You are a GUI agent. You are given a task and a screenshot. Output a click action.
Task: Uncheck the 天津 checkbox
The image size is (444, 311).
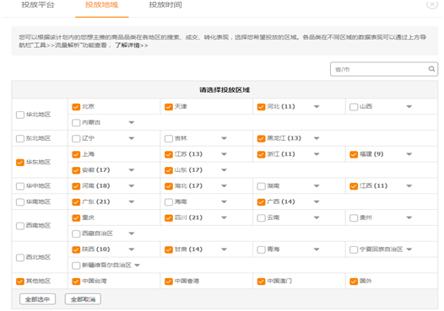pos(169,107)
